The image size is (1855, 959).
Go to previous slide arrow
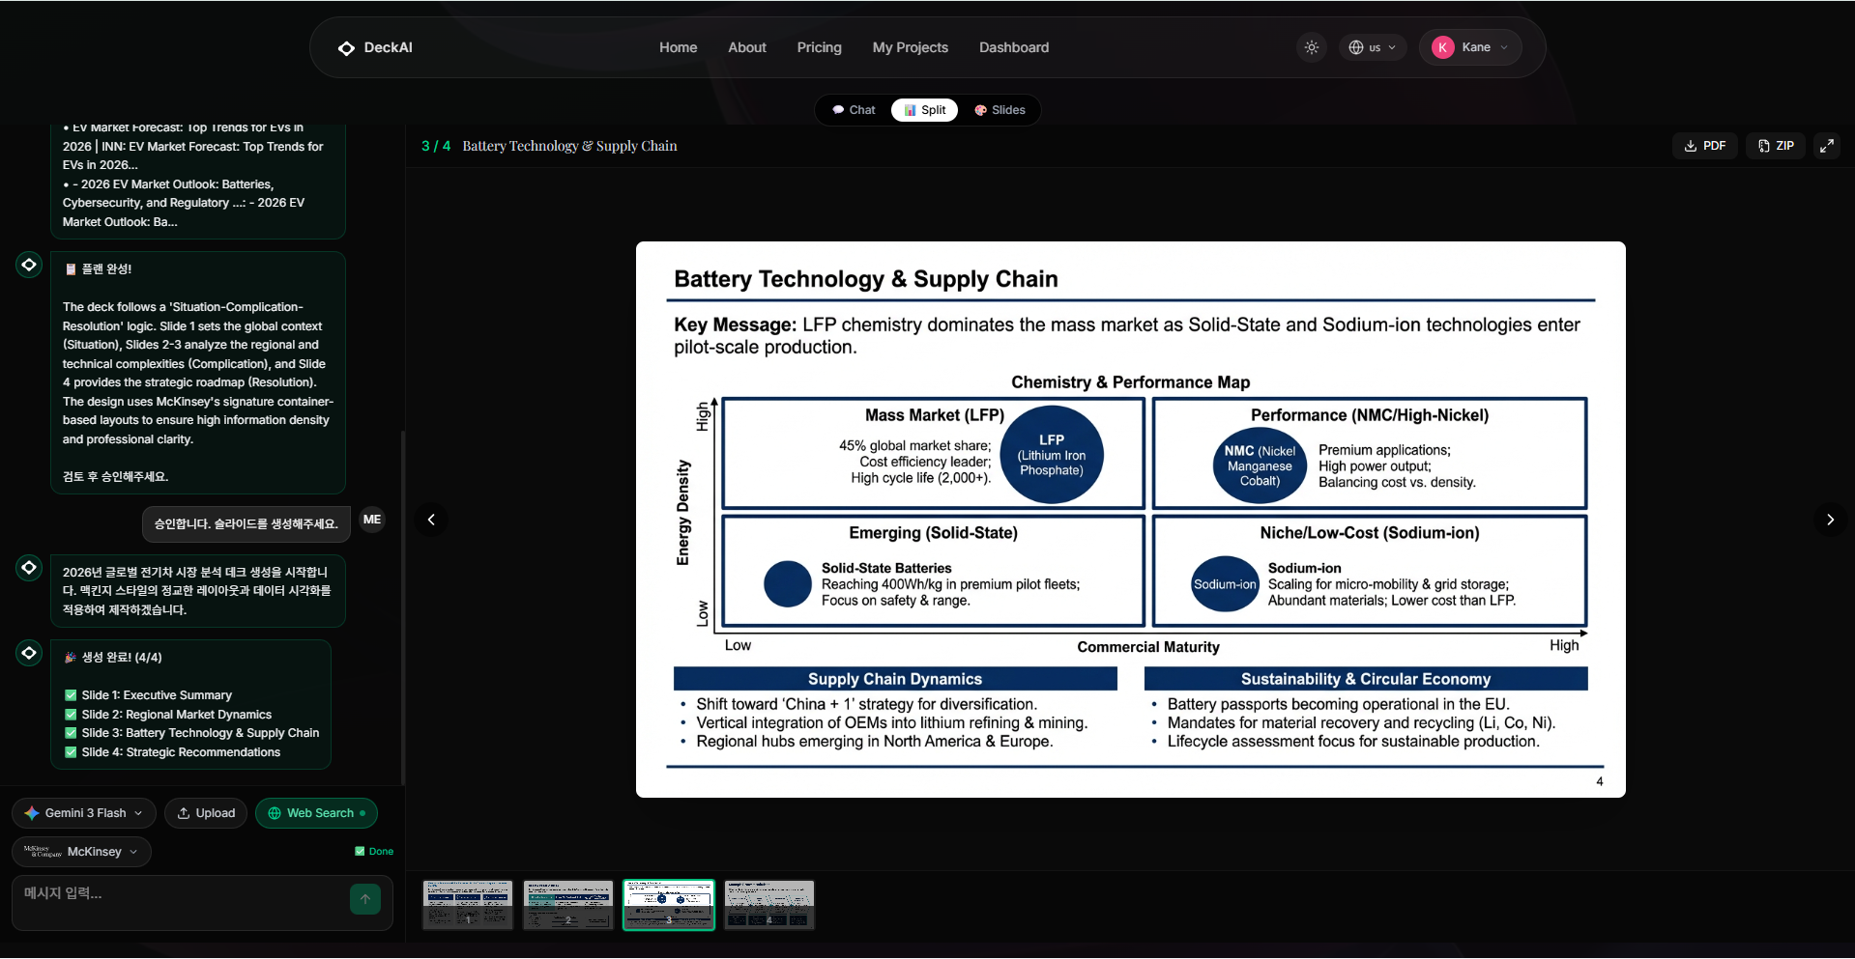tap(431, 520)
